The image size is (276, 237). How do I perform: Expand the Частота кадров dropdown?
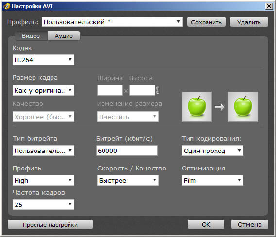click(x=43, y=204)
